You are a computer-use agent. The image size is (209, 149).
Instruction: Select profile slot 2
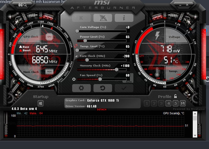coord(154,103)
